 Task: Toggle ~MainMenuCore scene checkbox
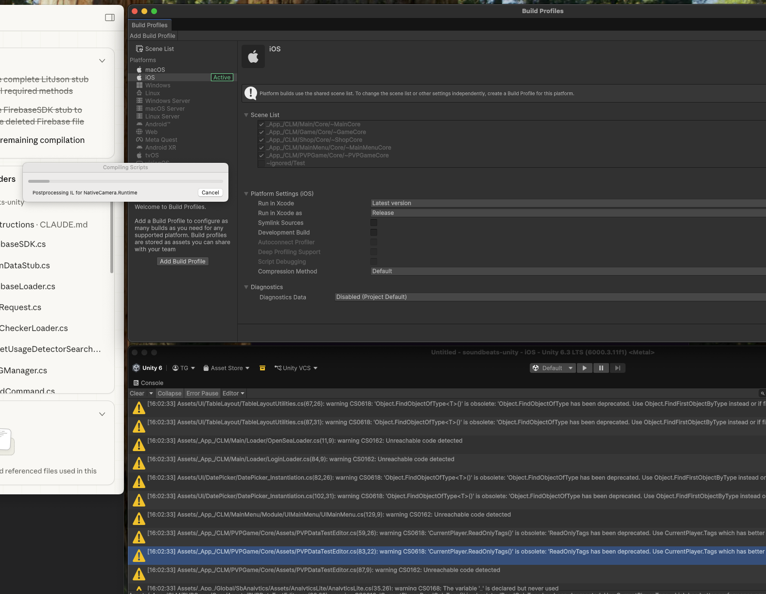tap(261, 148)
